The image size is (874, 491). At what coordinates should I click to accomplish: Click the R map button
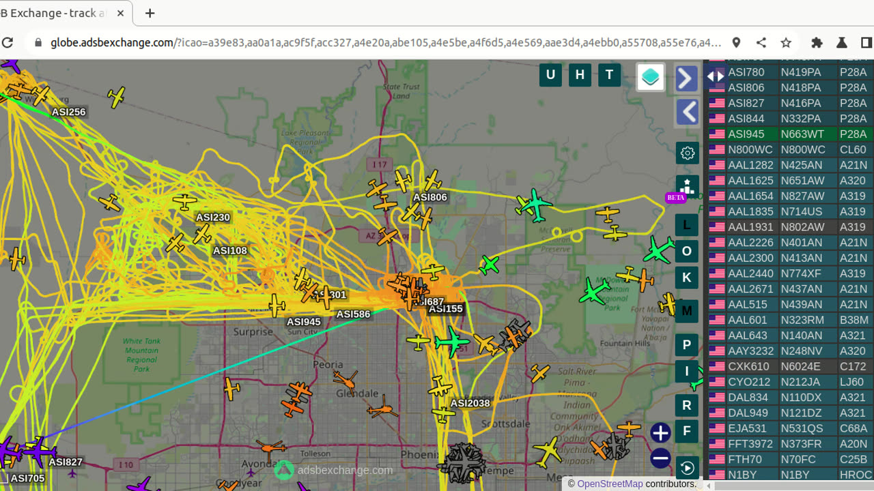pyautogui.click(x=687, y=405)
